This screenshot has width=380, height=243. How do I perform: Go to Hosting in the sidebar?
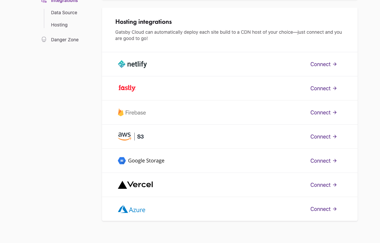(x=59, y=25)
